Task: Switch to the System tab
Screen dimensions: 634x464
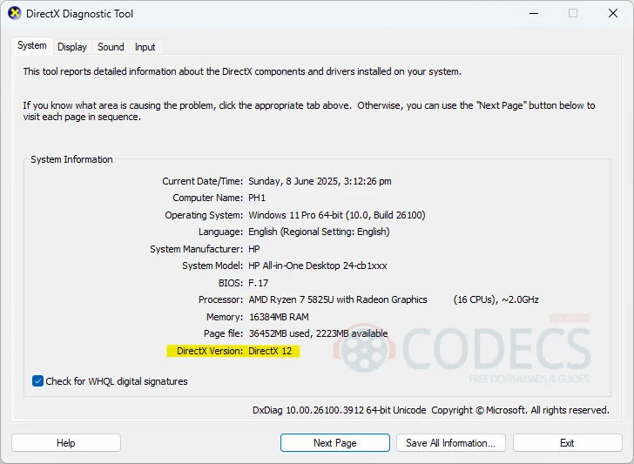Action: [32, 45]
